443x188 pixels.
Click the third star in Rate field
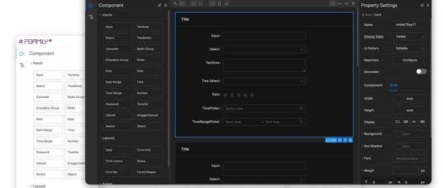239,95
